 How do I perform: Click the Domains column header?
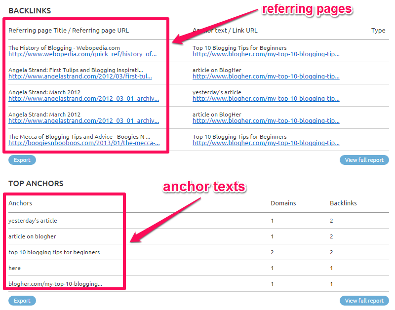click(x=283, y=203)
